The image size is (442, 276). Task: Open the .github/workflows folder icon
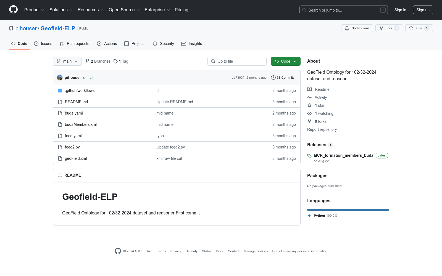tap(60, 91)
